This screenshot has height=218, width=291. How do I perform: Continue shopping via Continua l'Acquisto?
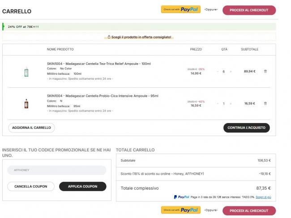click(247, 128)
